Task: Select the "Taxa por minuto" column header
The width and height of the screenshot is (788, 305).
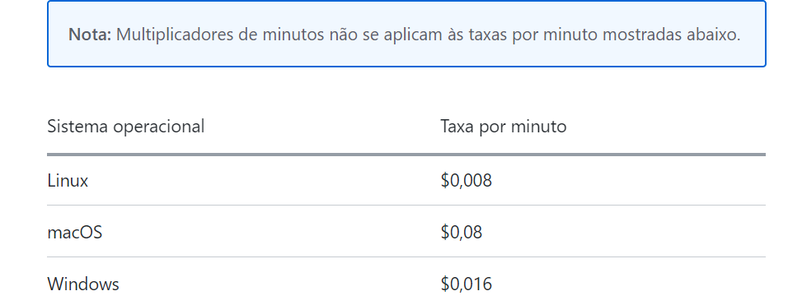Action: 504,127
